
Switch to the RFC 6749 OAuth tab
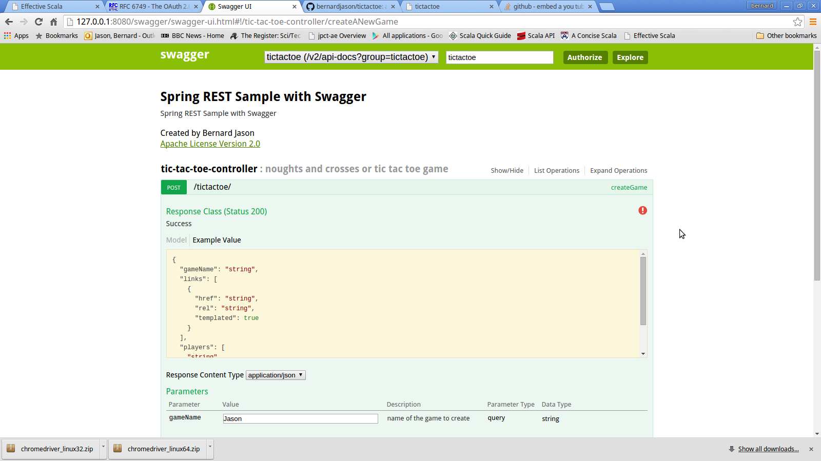pyautogui.click(x=153, y=7)
